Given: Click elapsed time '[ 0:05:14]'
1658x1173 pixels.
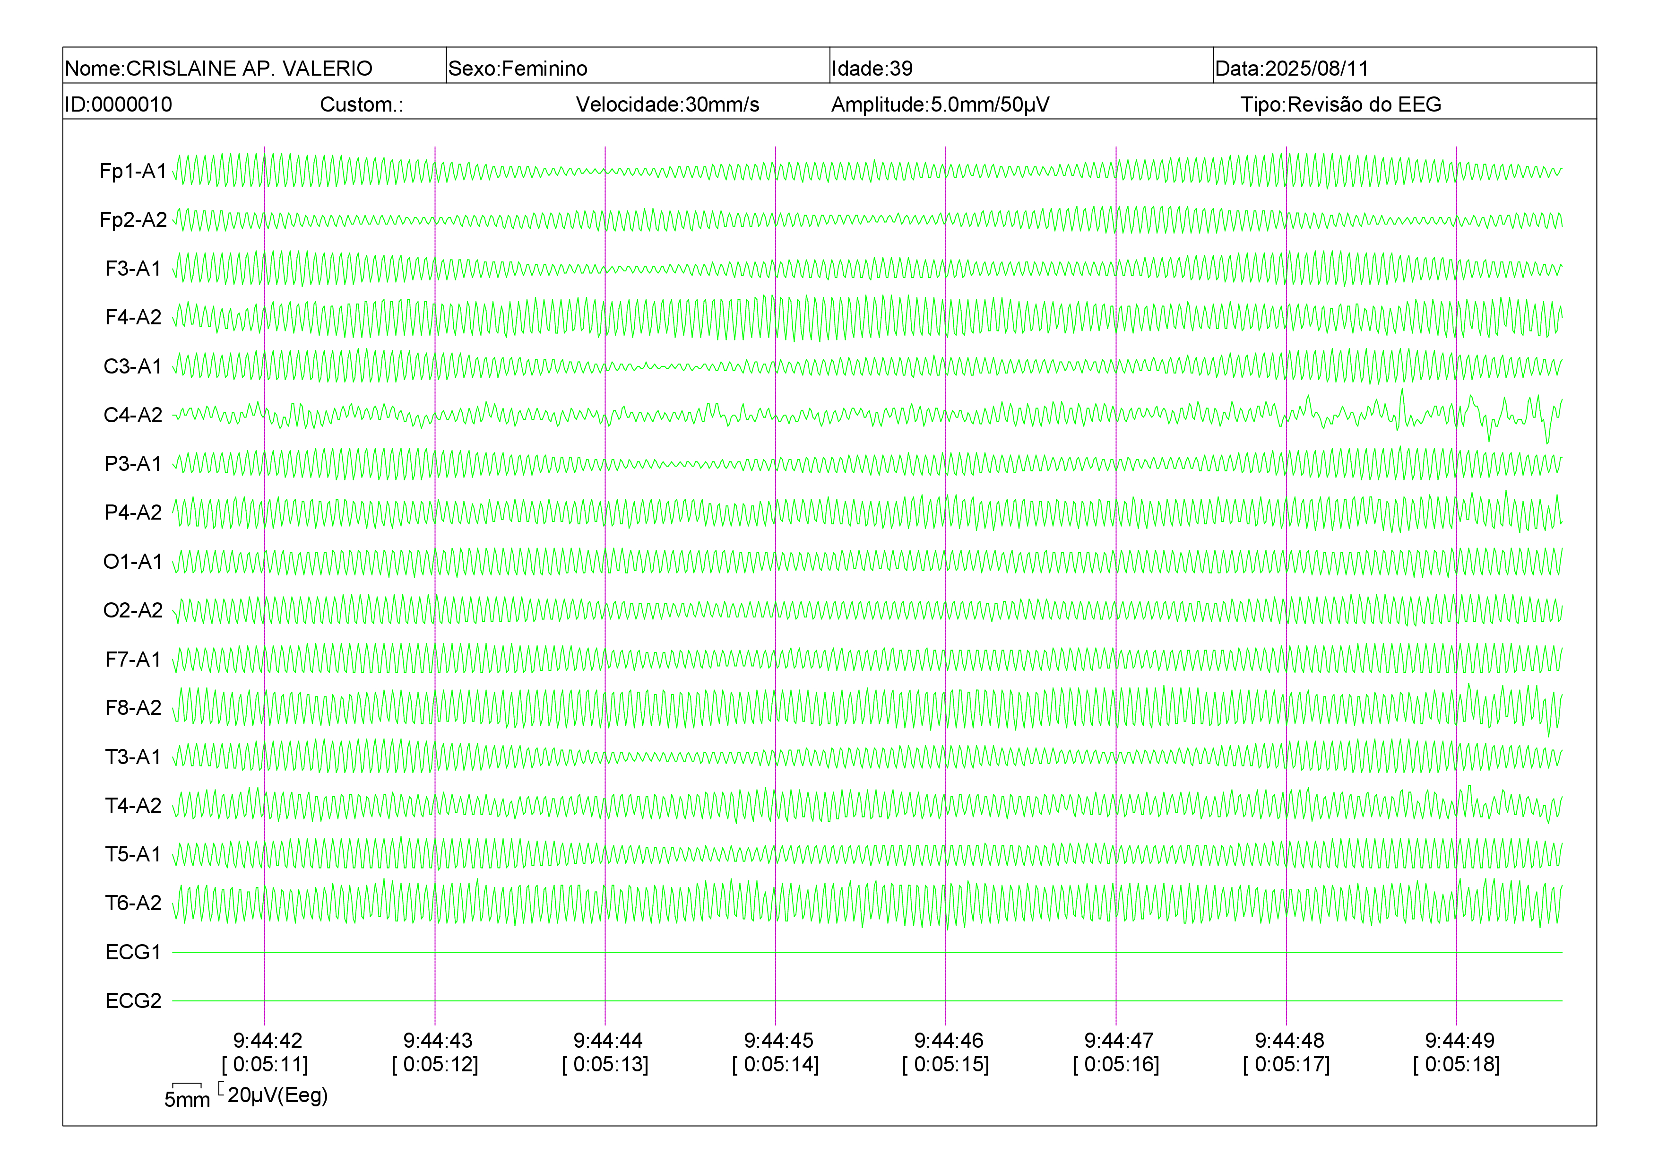Looking at the screenshot, I should pos(776,1065).
